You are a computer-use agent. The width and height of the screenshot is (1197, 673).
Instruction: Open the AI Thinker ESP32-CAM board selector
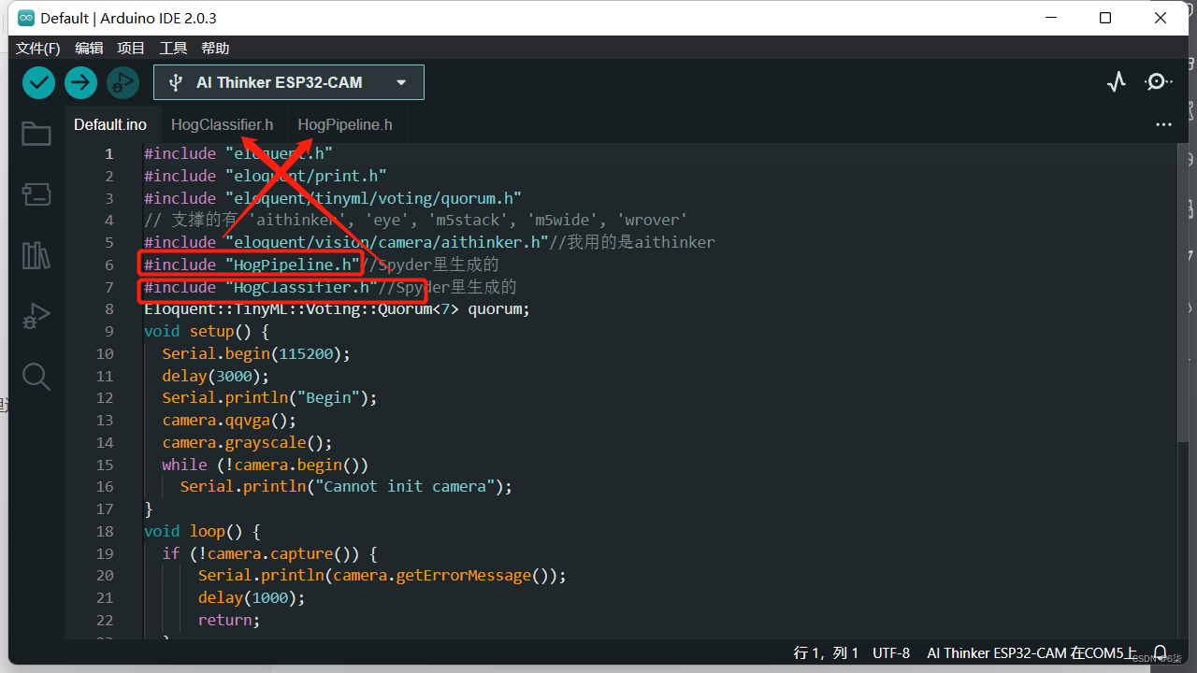pos(289,82)
